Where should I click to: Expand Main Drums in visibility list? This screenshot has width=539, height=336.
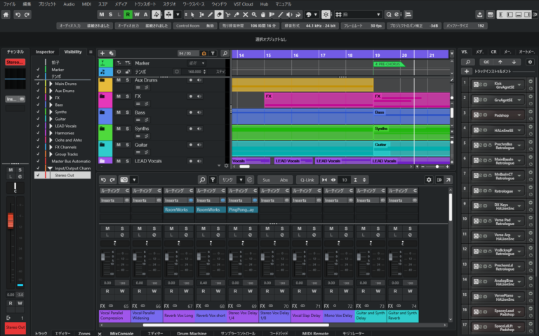[51, 84]
